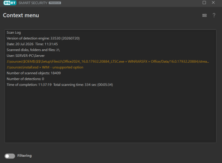Click the Filtering label

[x=24, y=155]
